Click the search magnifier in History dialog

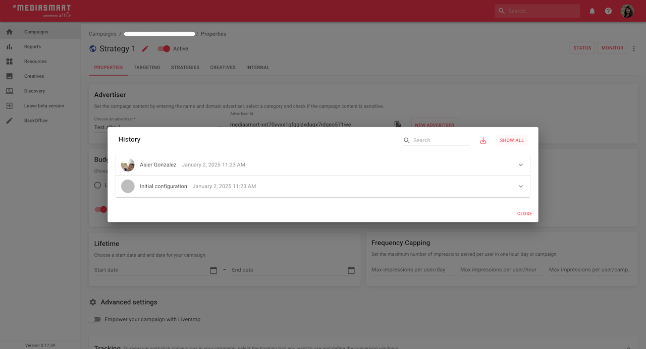[x=407, y=141]
